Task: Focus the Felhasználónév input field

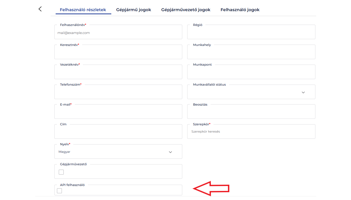Action: [x=118, y=33]
